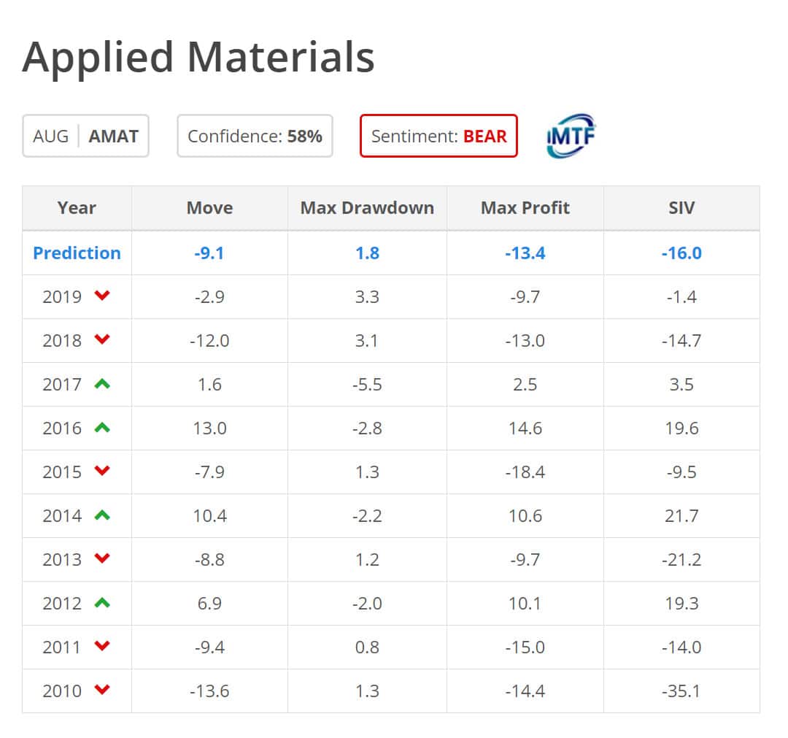Select the prediction Move value -9.1
This screenshot has height=738, width=788.
pos(209,253)
